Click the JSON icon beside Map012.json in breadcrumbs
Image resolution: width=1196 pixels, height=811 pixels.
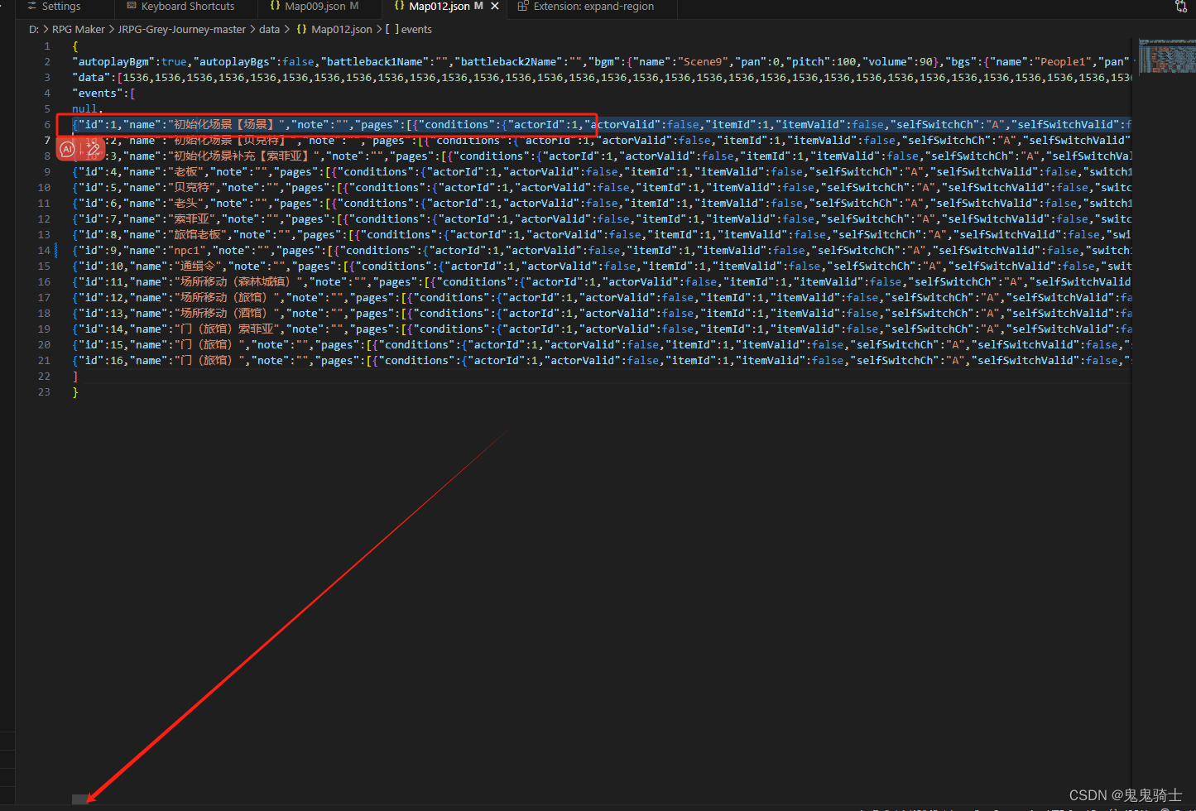pos(301,30)
